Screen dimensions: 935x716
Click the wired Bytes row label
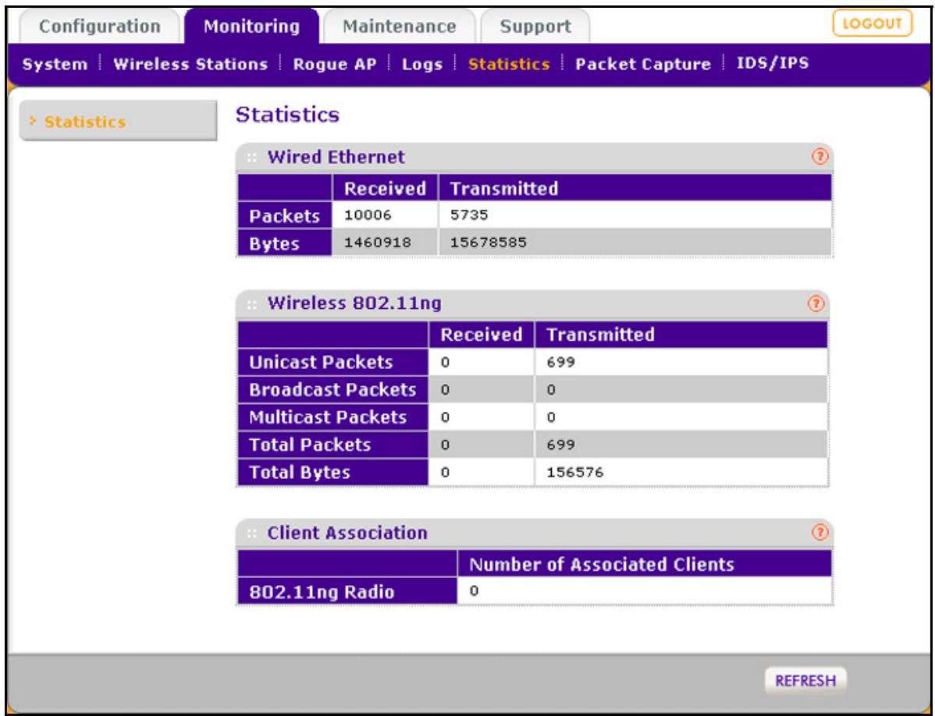click(284, 243)
